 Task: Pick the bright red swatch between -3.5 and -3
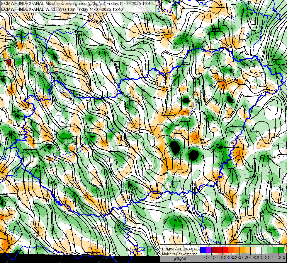[x=225, y=250]
